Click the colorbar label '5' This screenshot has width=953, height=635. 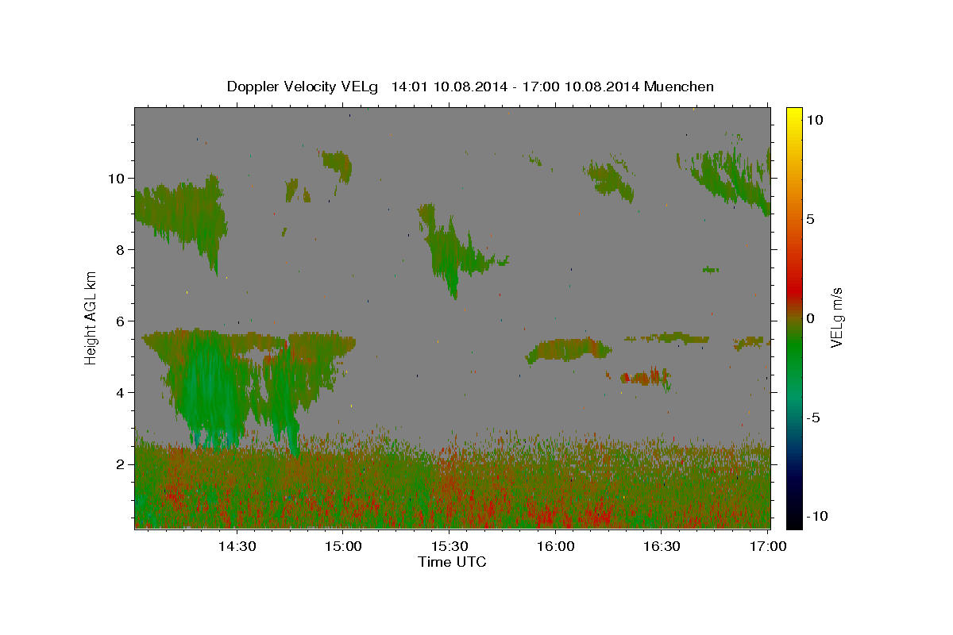point(812,219)
